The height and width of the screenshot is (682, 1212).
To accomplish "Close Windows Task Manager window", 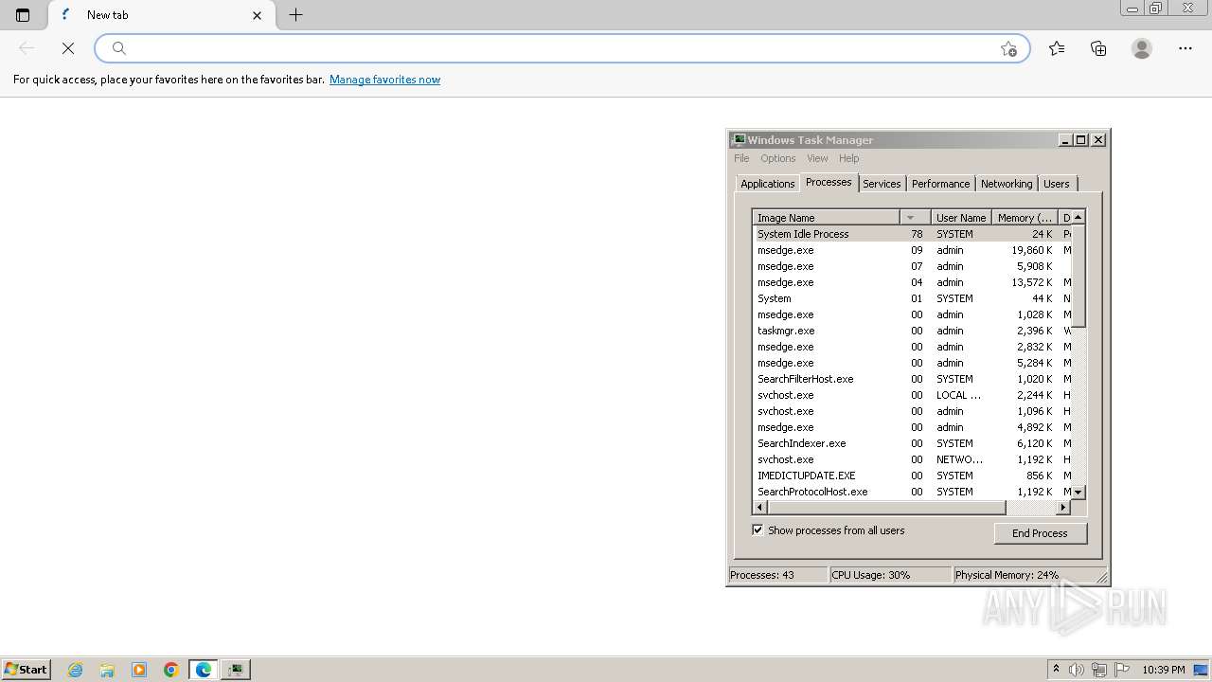I will pyautogui.click(x=1098, y=139).
